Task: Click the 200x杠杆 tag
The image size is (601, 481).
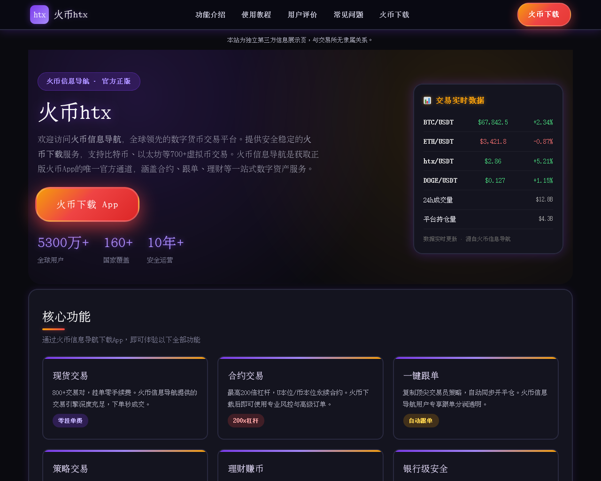Action: pos(246,421)
